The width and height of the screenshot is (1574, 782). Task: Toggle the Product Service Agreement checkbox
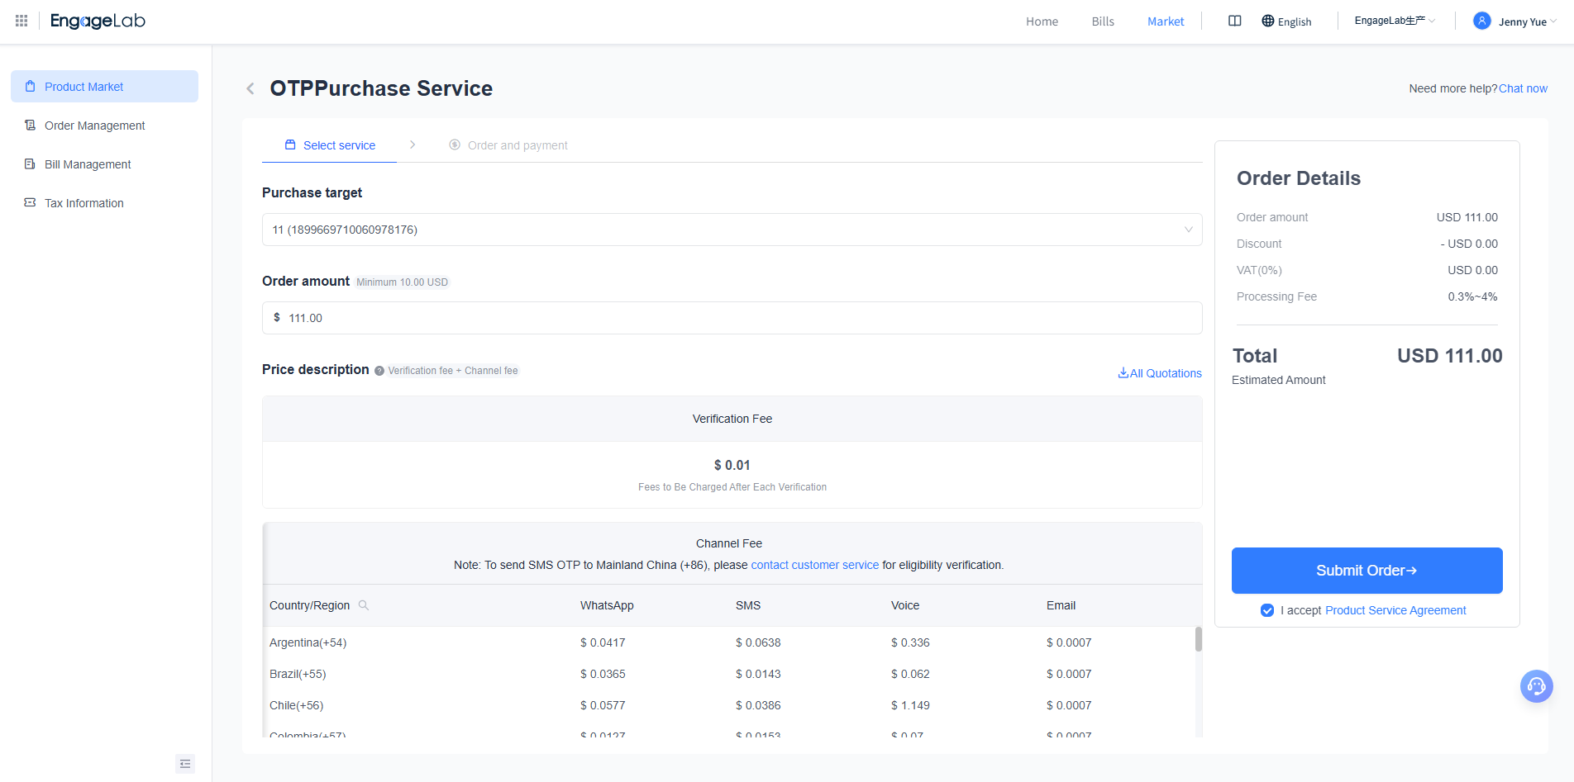[x=1267, y=610]
